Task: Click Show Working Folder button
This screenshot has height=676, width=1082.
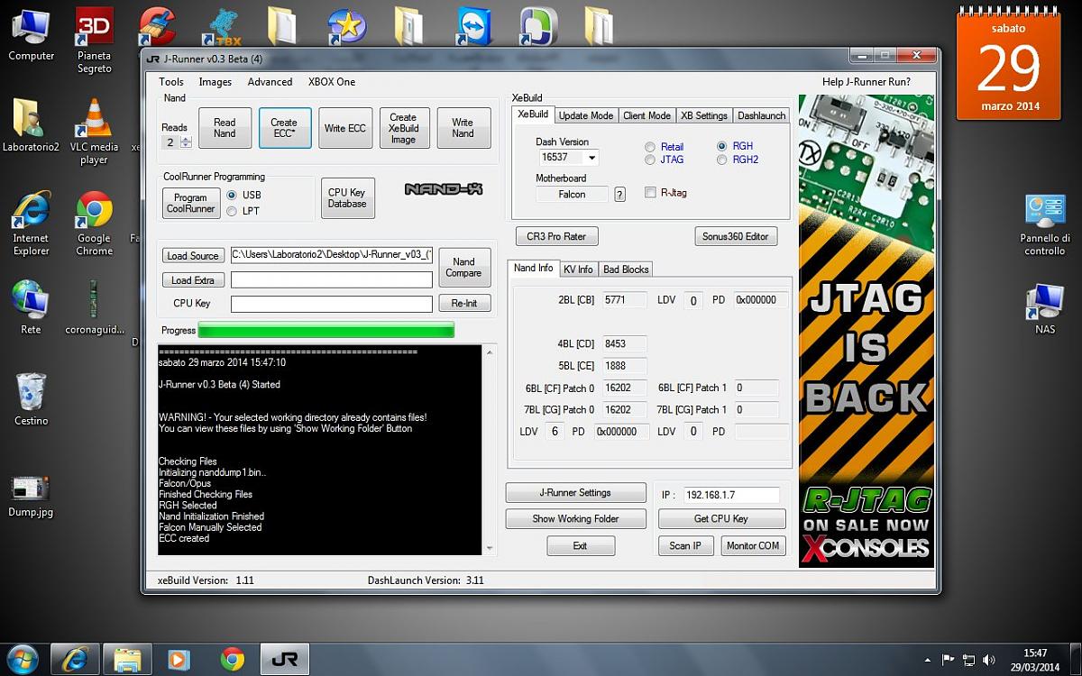Action: tap(575, 519)
